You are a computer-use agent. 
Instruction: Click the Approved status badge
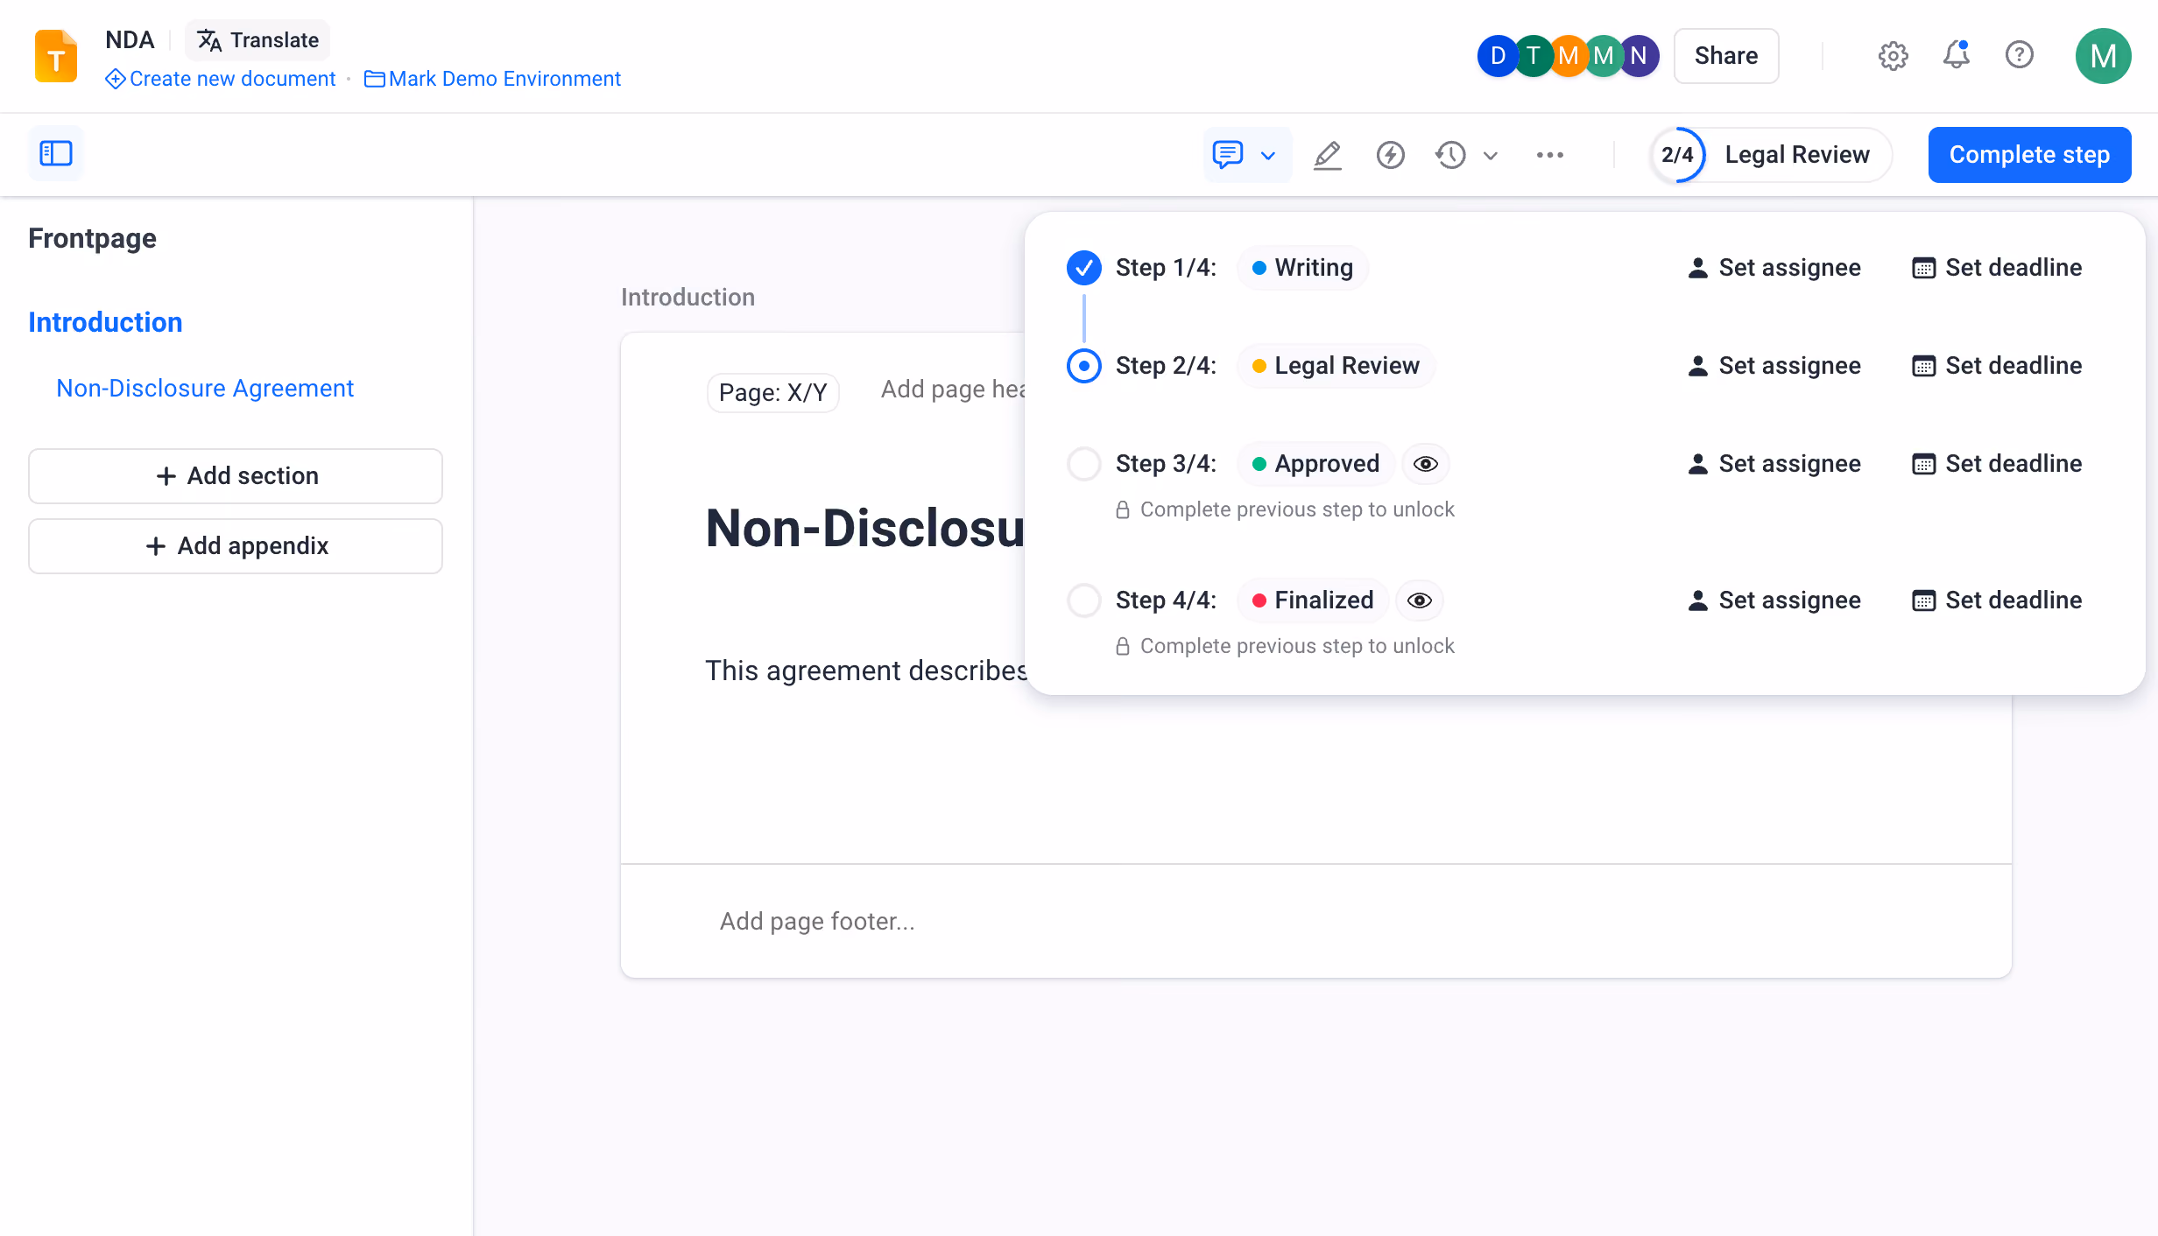click(x=1315, y=464)
